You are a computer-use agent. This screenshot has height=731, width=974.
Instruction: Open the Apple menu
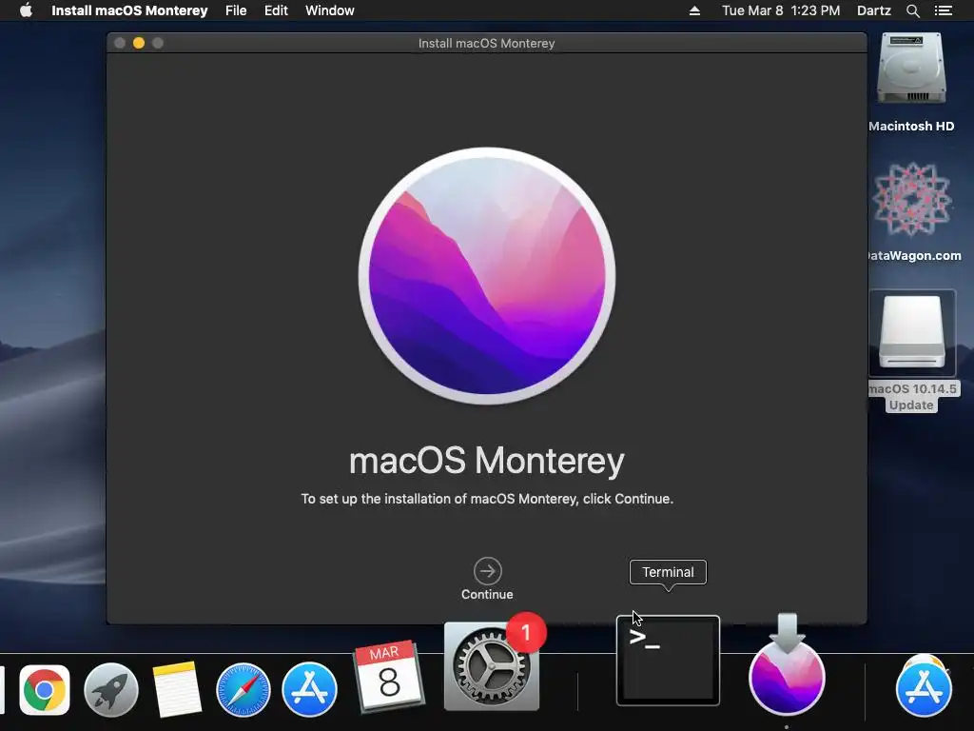click(26, 10)
